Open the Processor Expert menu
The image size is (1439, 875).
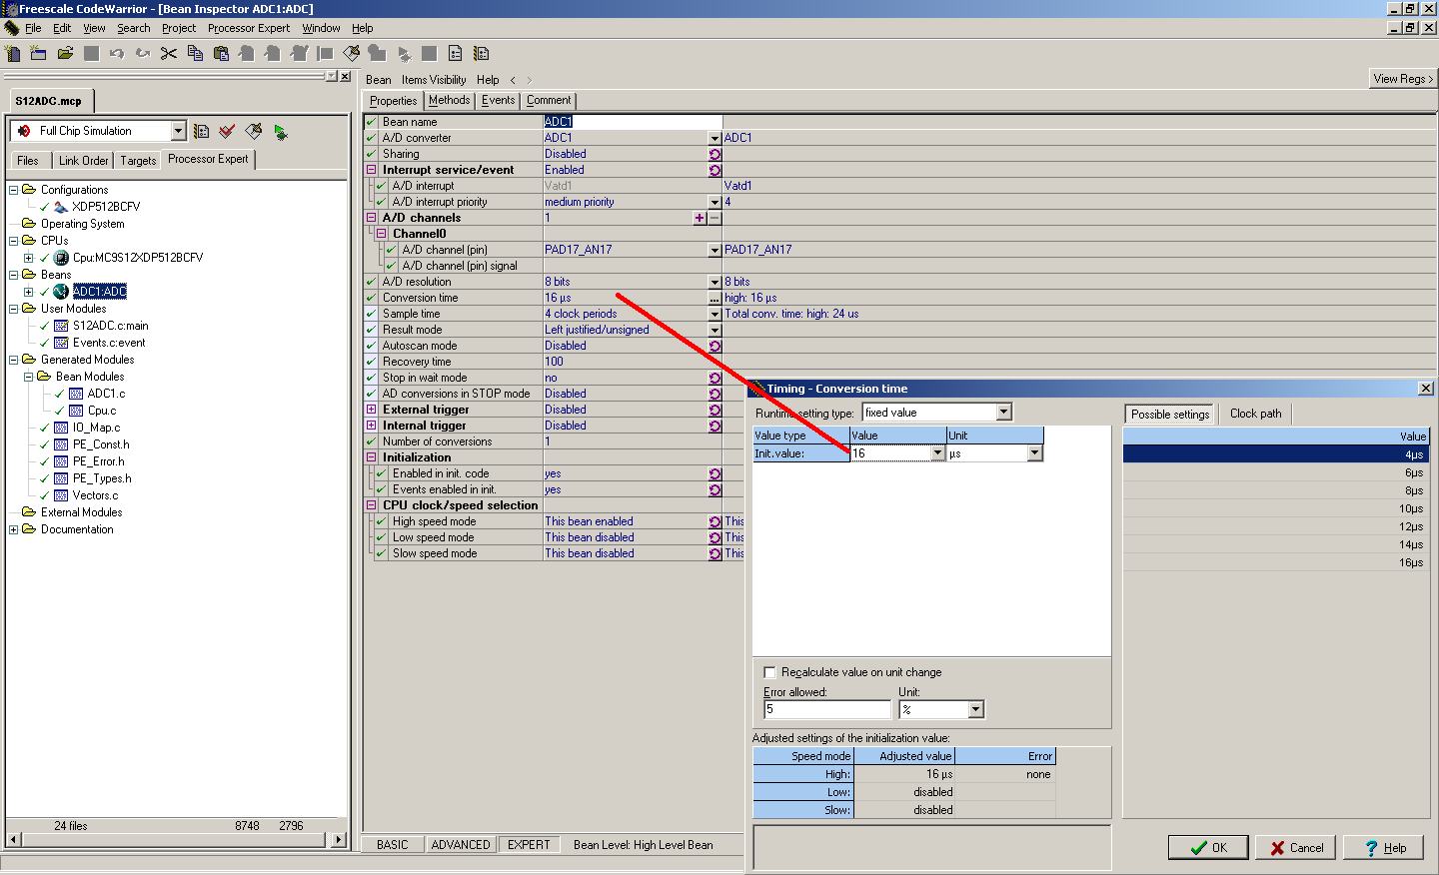[x=249, y=28]
